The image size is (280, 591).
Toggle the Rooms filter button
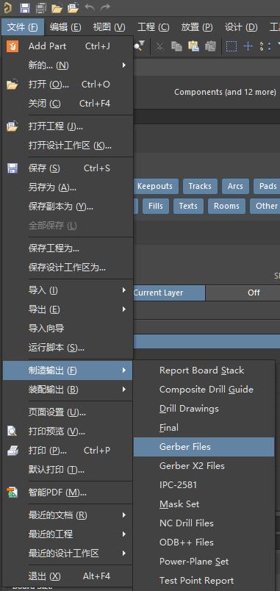coord(226,206)
